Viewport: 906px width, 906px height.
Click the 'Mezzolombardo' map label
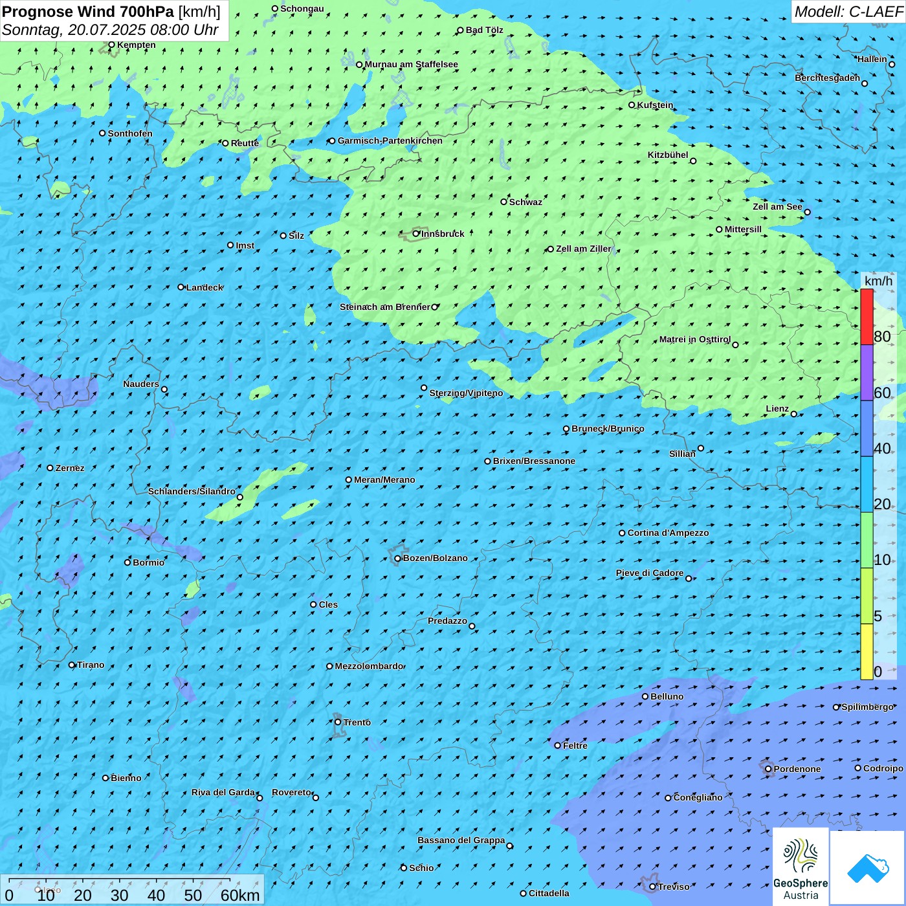(x=369, y=666)
